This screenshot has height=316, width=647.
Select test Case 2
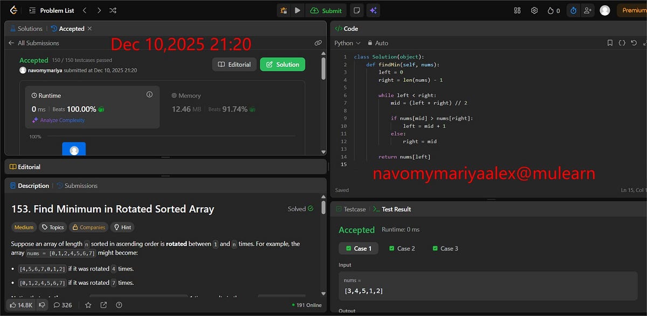coord(402,249)
